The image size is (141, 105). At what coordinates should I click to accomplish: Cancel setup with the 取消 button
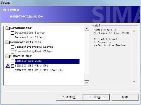125,97
